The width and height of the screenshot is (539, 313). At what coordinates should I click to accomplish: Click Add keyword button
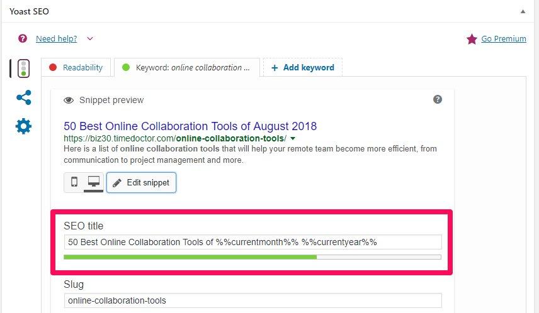coord(302,68)
